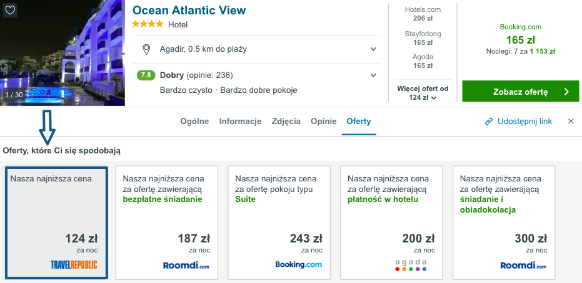Expand the reviews rating row chevron

[x=373, y=75]
